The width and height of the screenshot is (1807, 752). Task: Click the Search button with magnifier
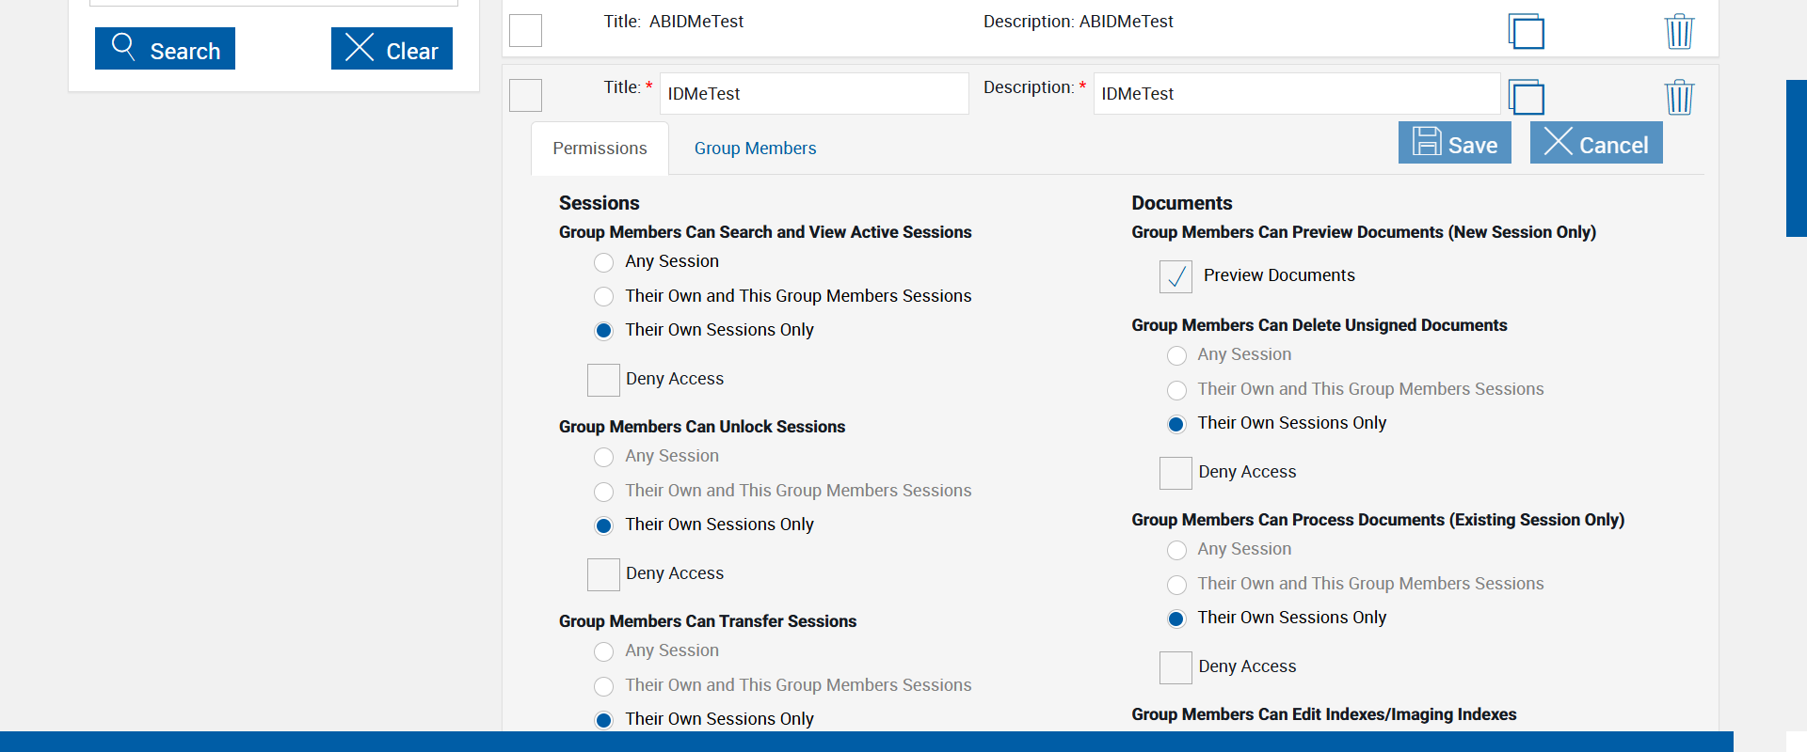click(x=165, y=49)
